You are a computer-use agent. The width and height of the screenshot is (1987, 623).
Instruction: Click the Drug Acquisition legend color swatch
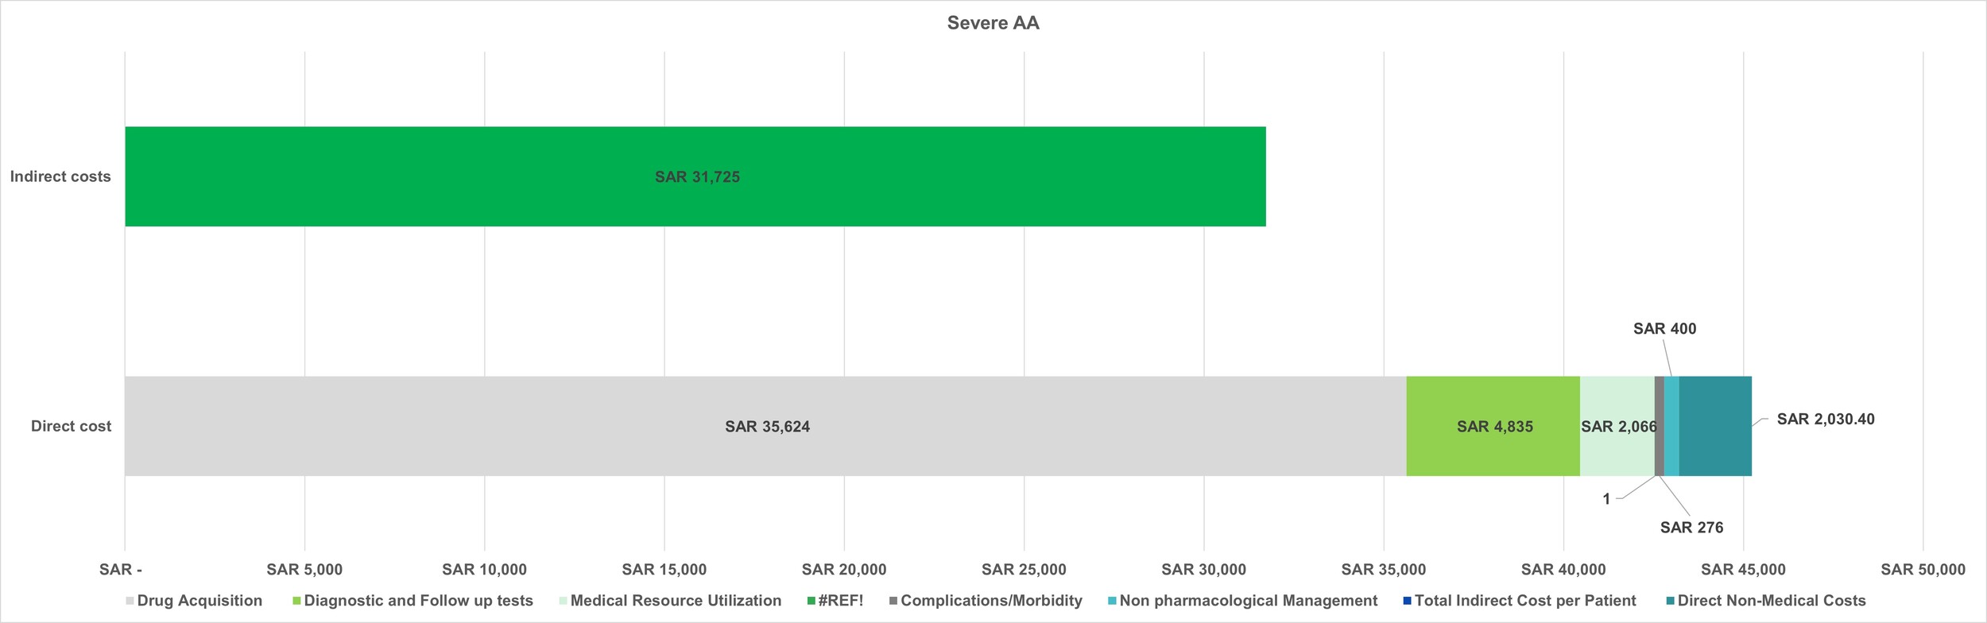tap(130, 602)
